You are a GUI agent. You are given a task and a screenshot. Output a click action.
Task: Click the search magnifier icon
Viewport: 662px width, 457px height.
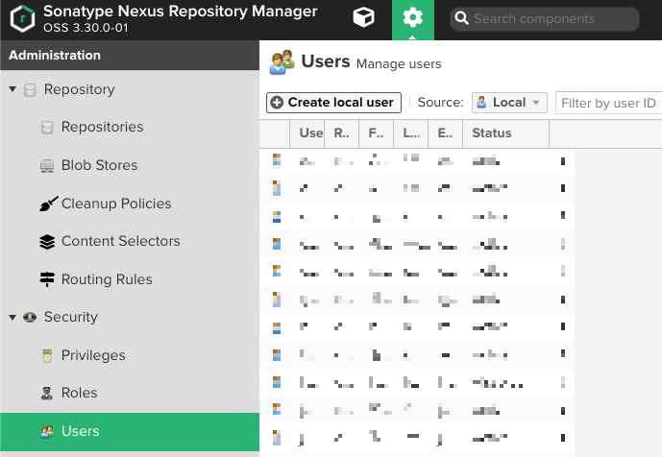[461, 18]
